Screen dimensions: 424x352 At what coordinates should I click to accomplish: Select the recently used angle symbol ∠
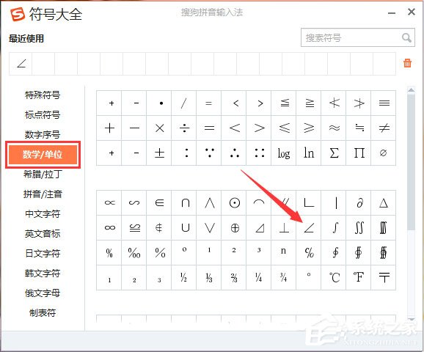[21, 64]
